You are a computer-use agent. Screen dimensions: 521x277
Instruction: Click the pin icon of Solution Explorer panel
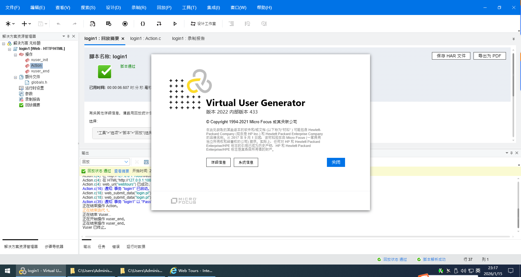click(68, 36)
